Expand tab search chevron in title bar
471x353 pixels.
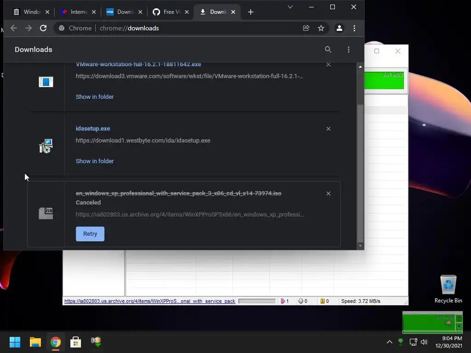[290, 7]
